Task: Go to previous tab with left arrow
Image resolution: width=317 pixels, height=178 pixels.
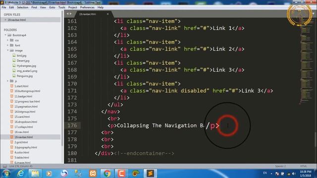Action: (67, 14)
